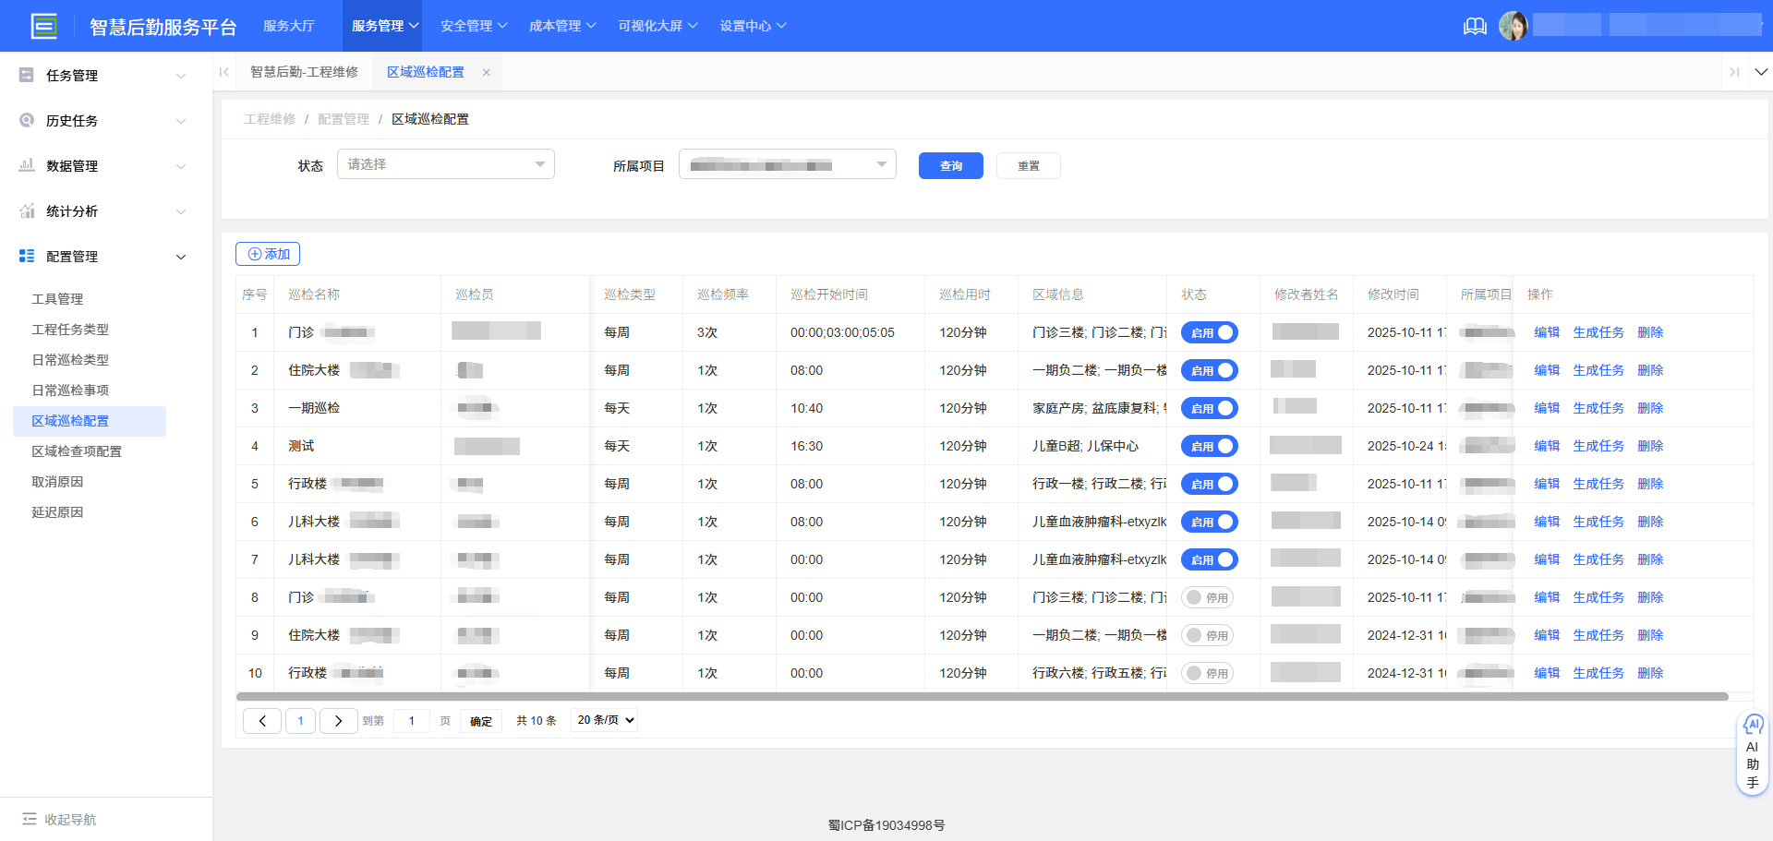The height and width of the screenshot is (841, 1773).
Task: Click 添加 to create a new record
Action: [x=267, y=253]
